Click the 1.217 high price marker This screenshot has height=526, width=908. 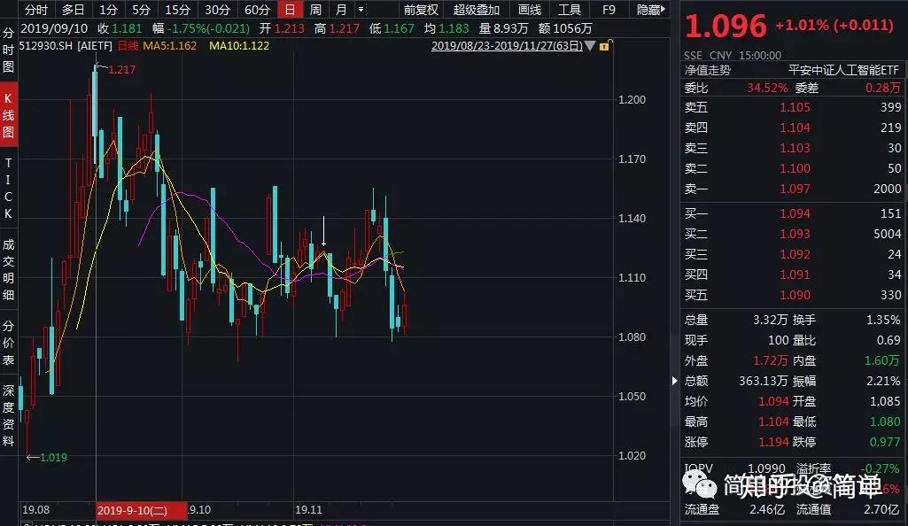121,70
